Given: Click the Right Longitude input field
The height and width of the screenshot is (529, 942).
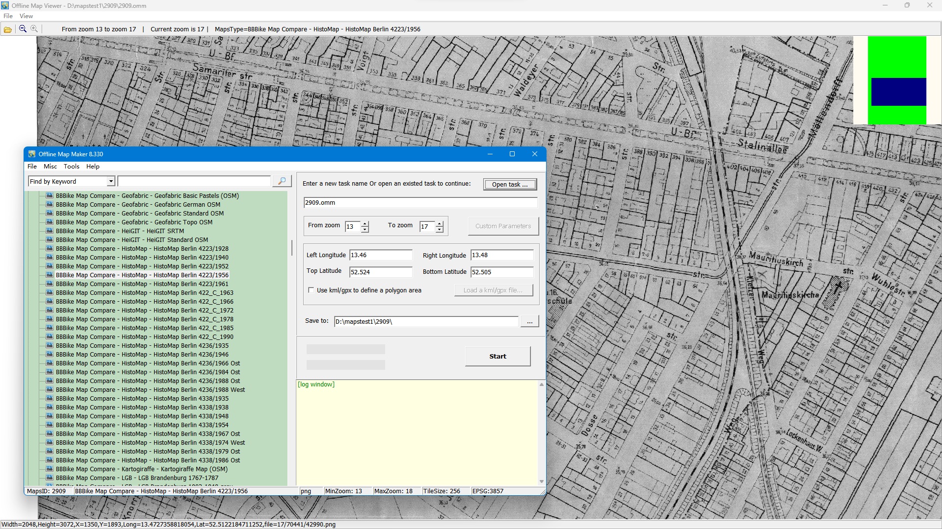Looking at the screenshot, I should pos(502,255).
